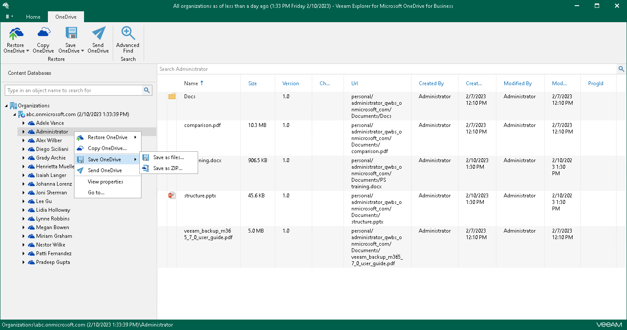Expand the Administrator tree node

point(24,132)
